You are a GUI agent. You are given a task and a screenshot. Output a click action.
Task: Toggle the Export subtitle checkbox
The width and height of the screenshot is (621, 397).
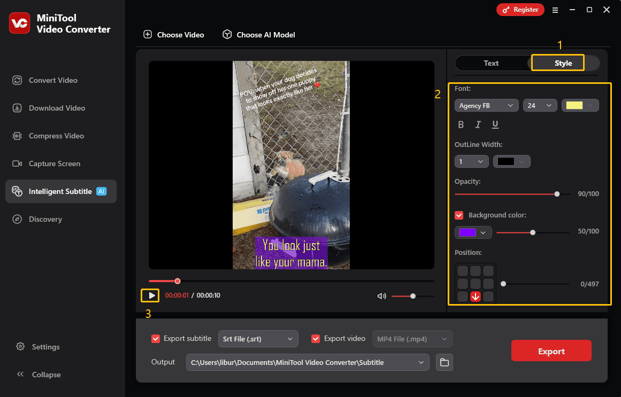[x=156, y=338]
